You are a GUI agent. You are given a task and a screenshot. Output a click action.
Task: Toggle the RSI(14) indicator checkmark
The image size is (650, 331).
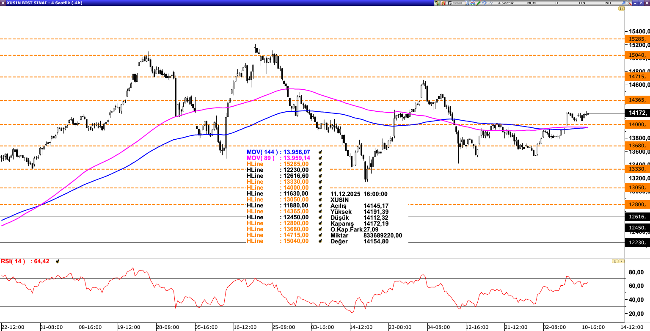(x=58, y=262)
